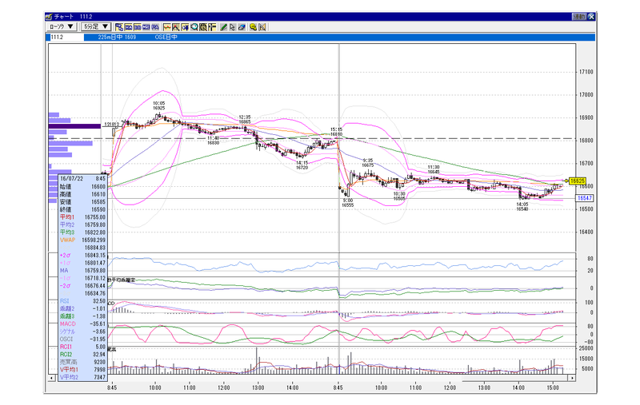The width and height of the screenshot is (640, 405).
Task: Toggle the 連動 link button
Action: (578, 17)
